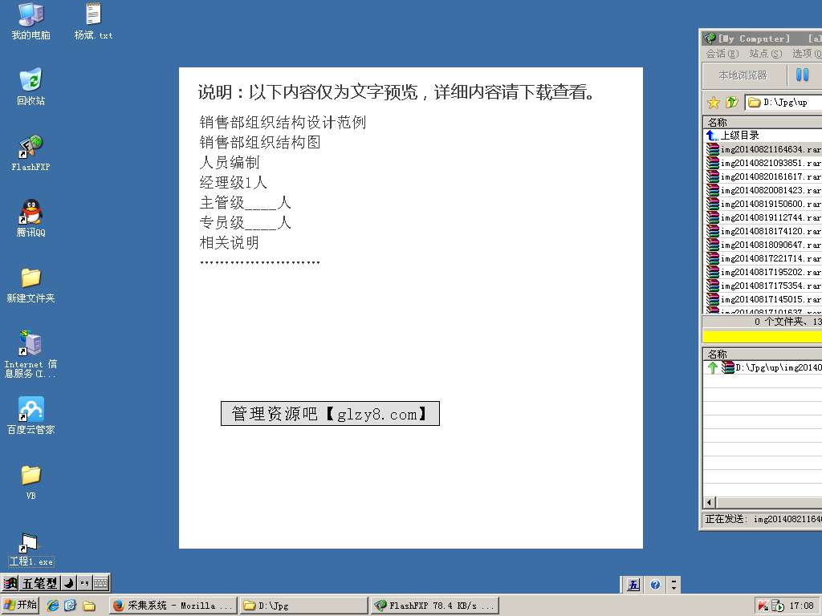Switch to 采集系统 - Mozilla taskbar window
Viewport: 822px width, 616px height.
(x=173, y=606)
